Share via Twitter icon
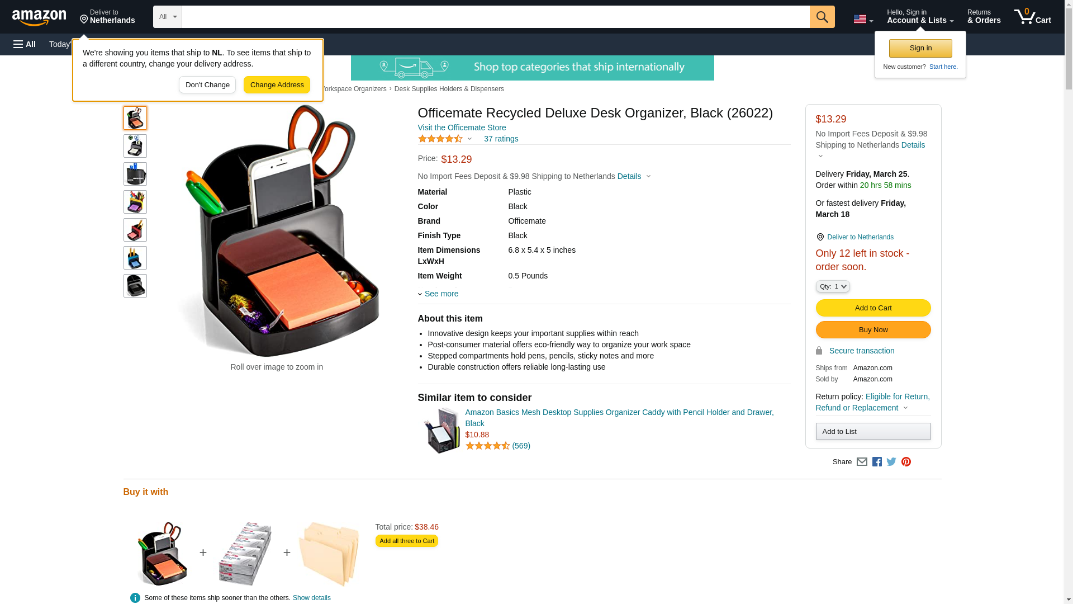Screen dimensions: 1073x604 [891, 462]
